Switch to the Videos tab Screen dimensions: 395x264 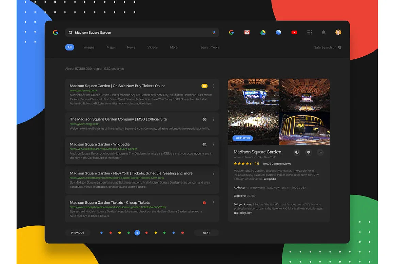point(153,47)
